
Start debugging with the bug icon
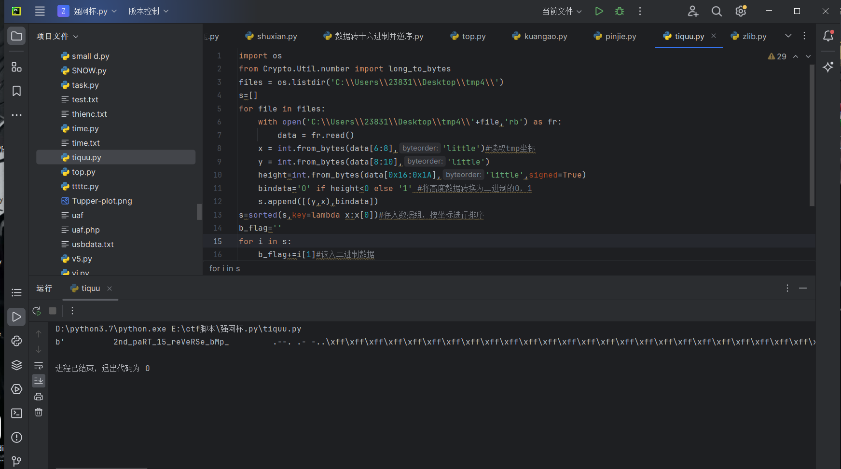(620, 11)
